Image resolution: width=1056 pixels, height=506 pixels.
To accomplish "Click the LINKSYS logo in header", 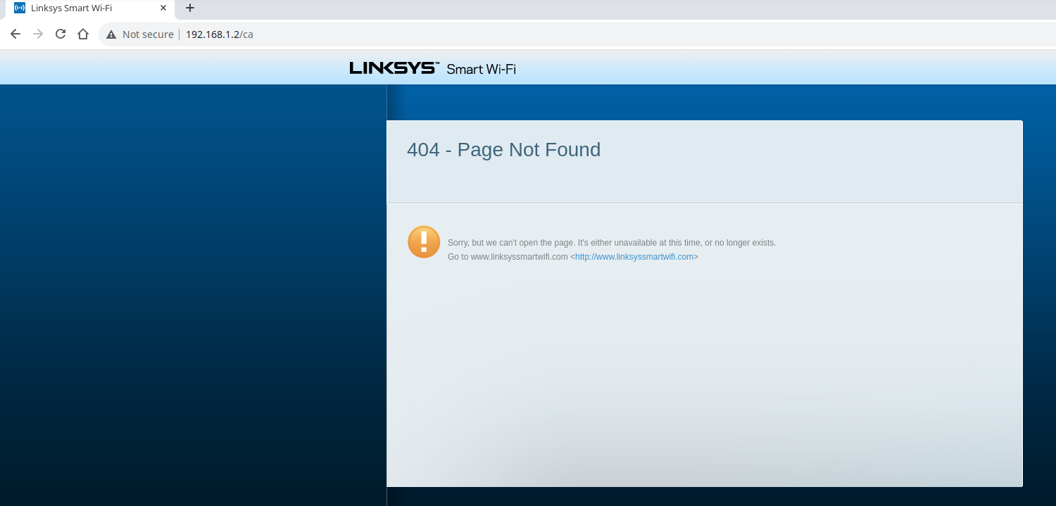I will pyautogui.click(x=394, y=68).
